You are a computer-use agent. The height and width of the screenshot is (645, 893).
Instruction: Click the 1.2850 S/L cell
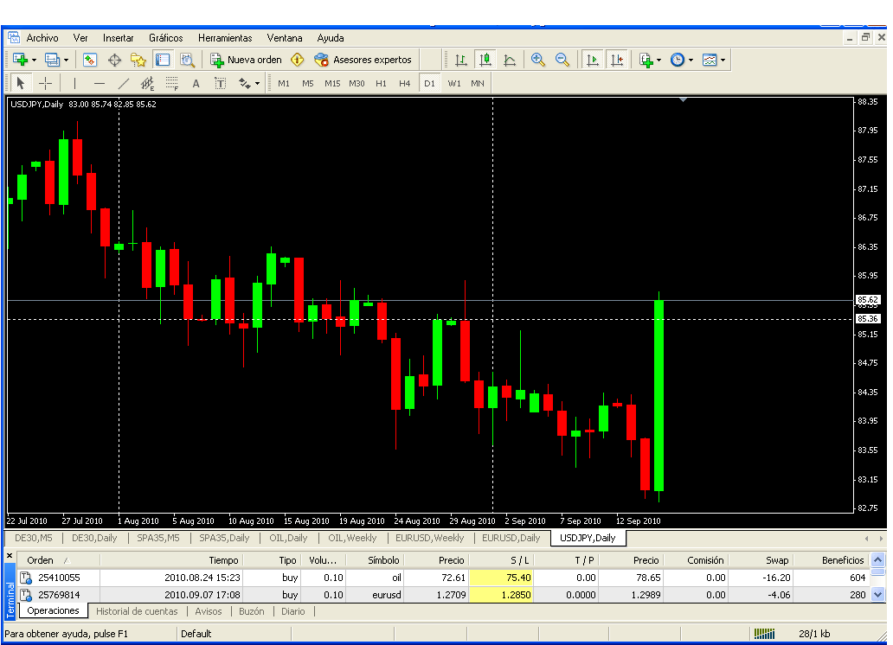[x=501, y=595]
